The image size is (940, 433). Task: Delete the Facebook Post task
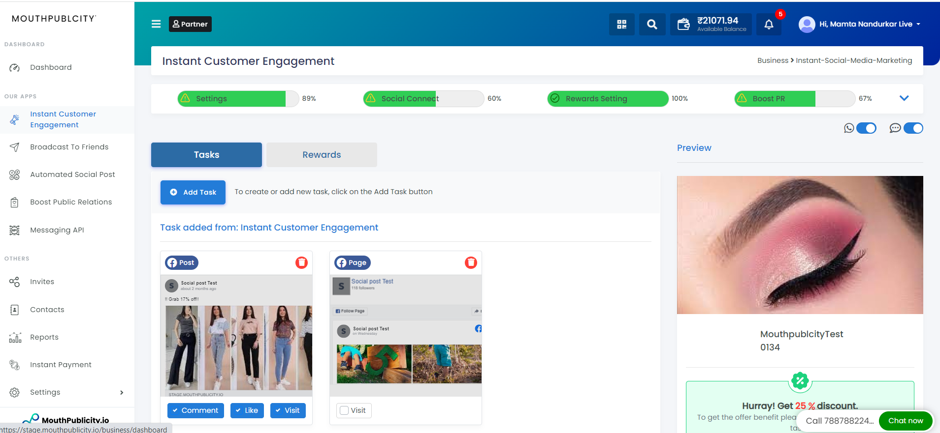(301, 263)
